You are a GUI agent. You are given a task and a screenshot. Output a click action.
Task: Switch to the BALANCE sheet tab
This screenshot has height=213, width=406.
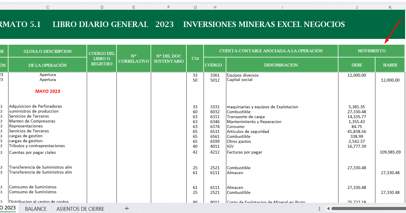(36, 209)
